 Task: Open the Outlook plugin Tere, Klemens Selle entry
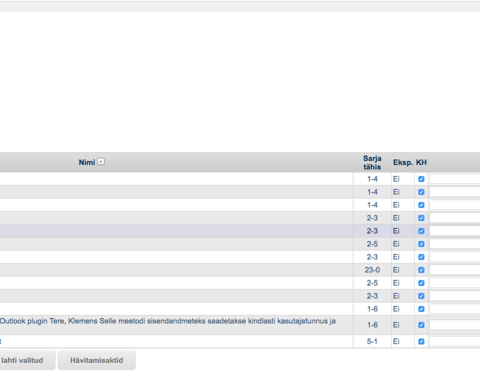(168, 321)
